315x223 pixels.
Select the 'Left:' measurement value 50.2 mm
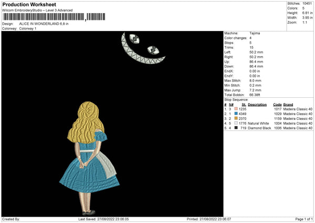256,52
